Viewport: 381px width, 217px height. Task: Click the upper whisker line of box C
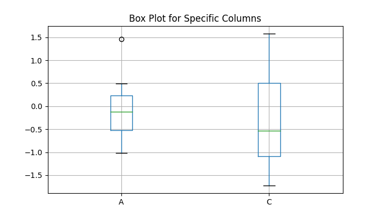click(x=269, y=59)
